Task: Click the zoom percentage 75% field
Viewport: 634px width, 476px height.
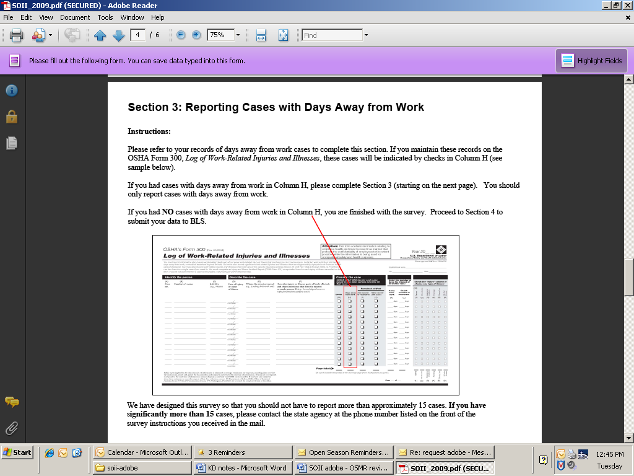Action: tap(221, 35)
